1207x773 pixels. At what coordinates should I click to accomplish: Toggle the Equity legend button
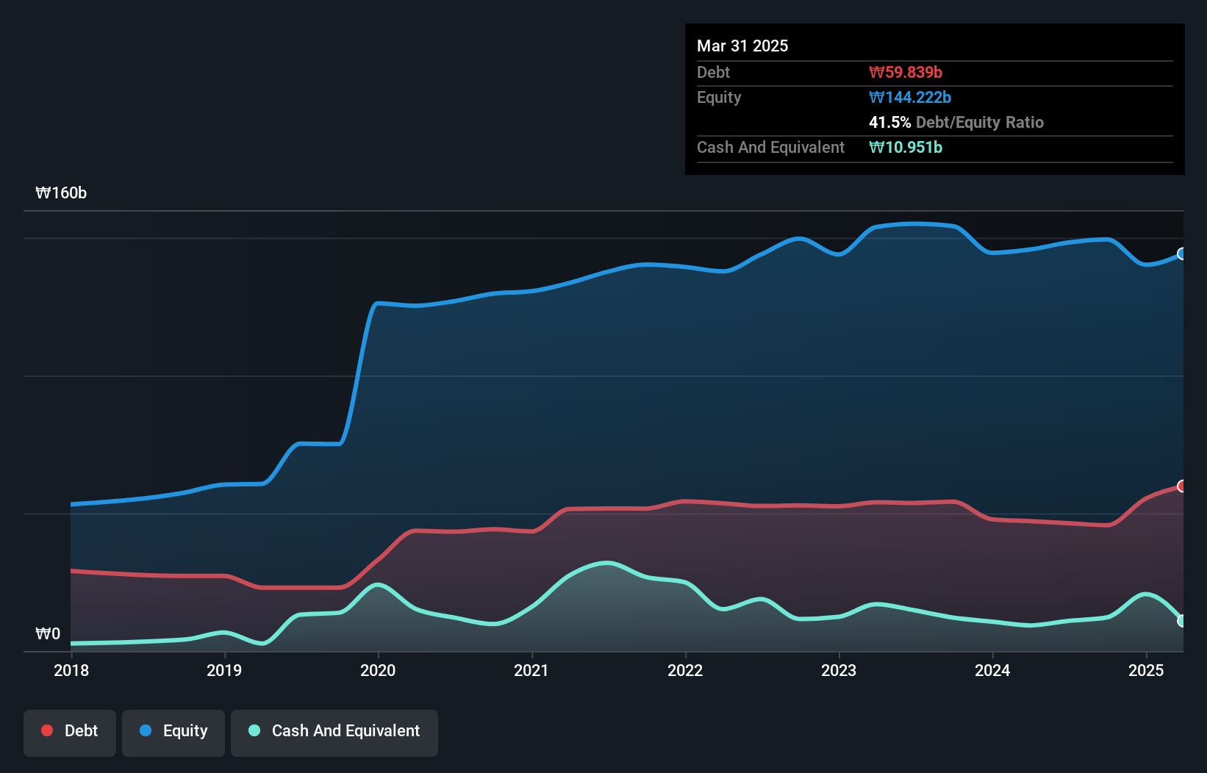tap(173, 733)
